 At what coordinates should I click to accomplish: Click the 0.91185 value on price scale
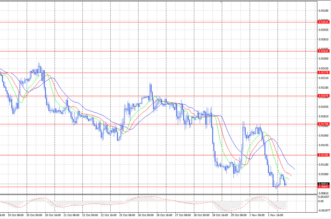point(323,164)
